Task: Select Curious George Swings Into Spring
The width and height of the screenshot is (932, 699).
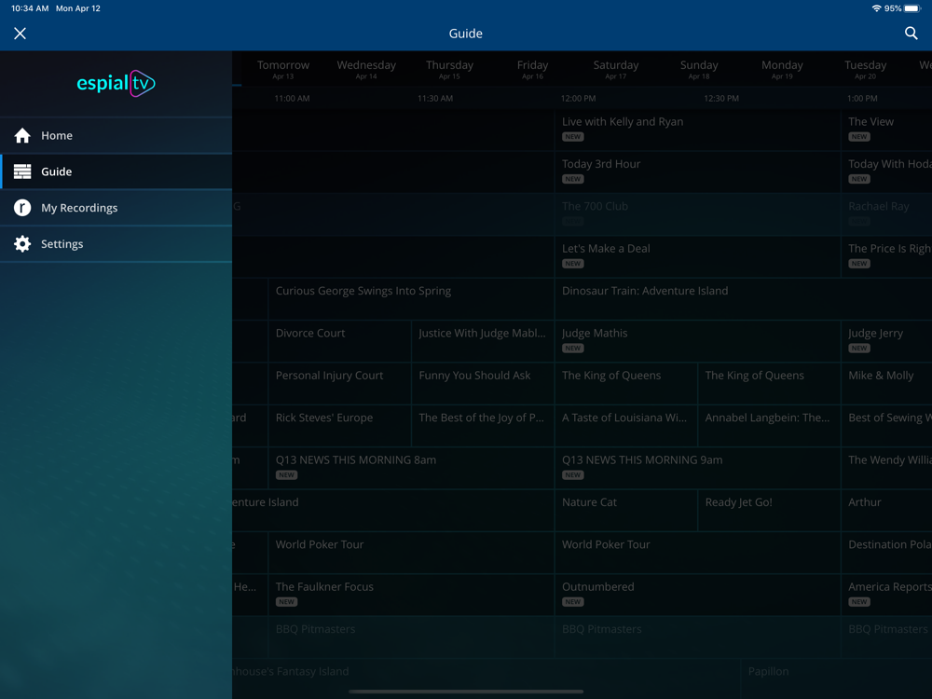Action: [411, 299]
